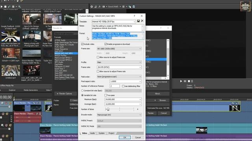Switch to the Video tab
Screen dimensions: 252x141
click(85, 133)
